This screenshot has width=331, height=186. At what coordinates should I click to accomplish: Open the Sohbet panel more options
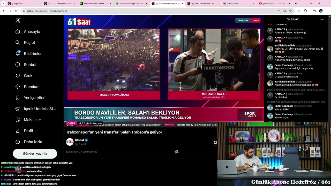pos(322,19)
